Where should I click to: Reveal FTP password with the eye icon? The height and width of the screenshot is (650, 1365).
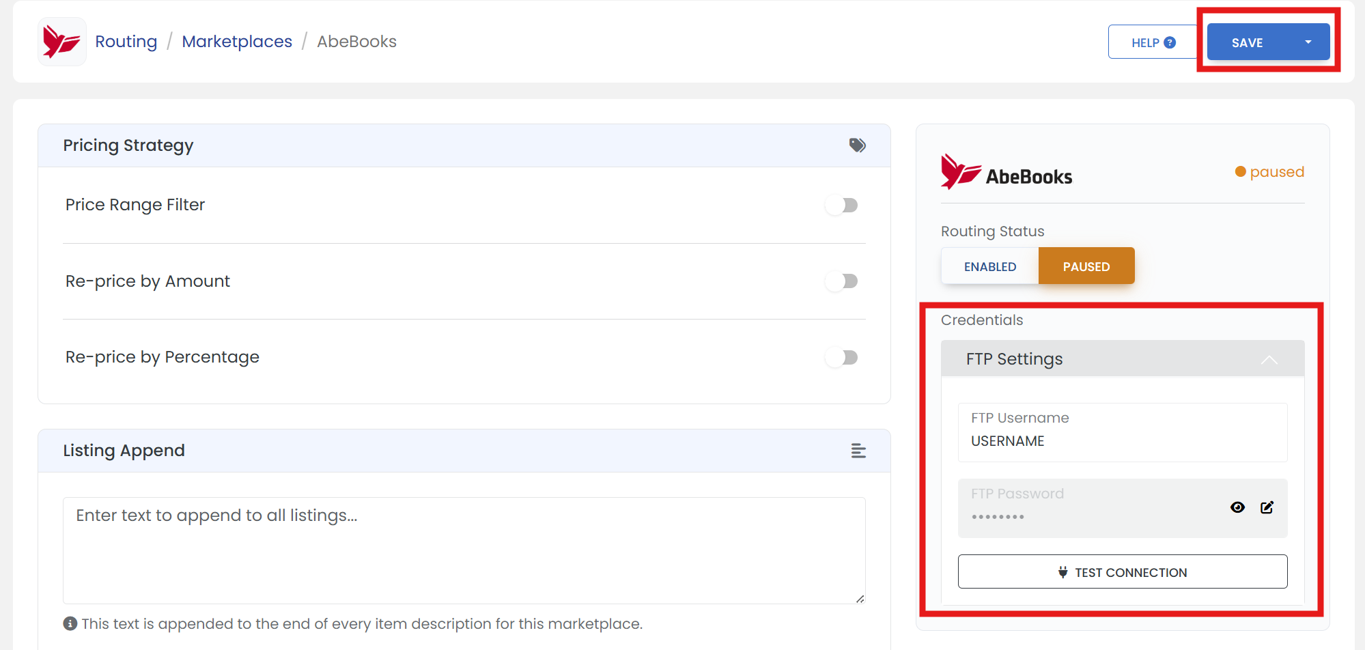(x=1237, y=507)
